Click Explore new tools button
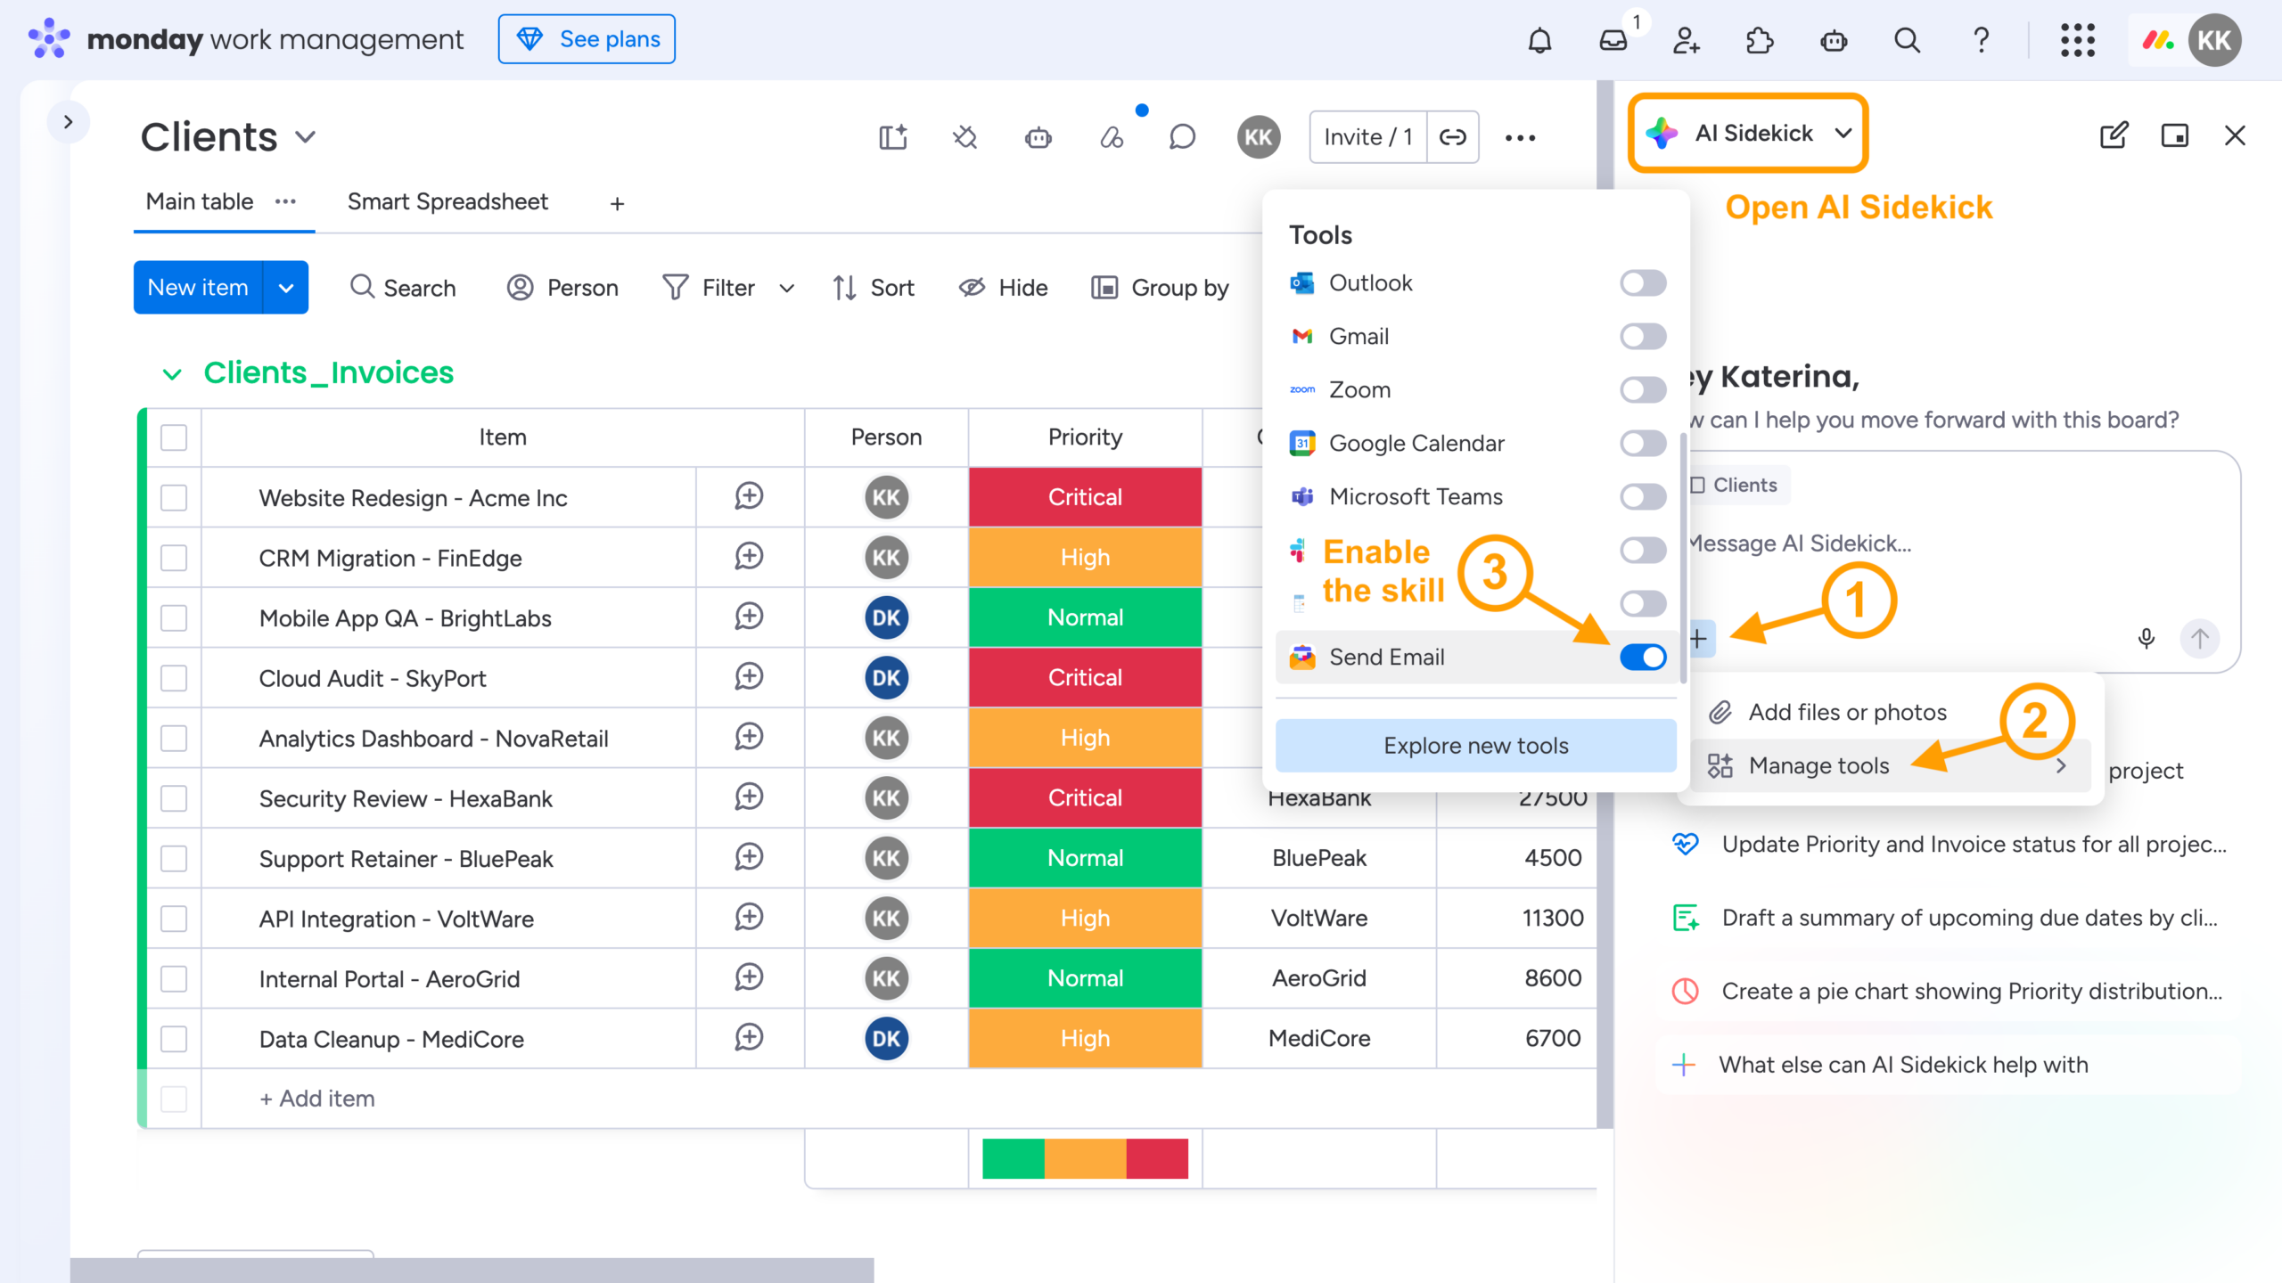The height and width of the screenshot is (1283, 2282). tap(1476, 746)
